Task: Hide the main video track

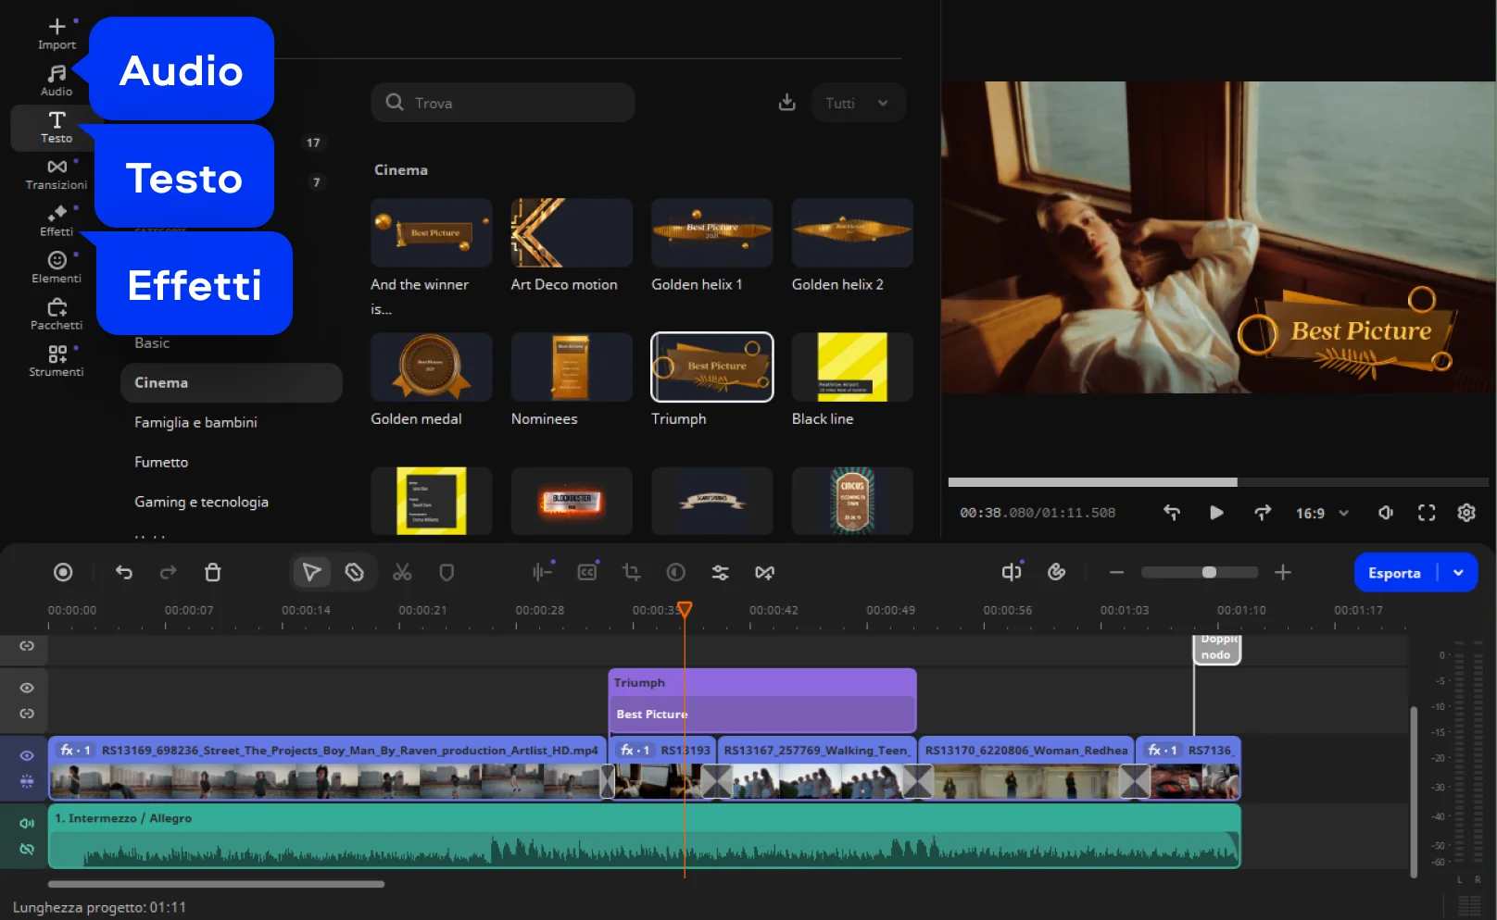Action: 27,755
